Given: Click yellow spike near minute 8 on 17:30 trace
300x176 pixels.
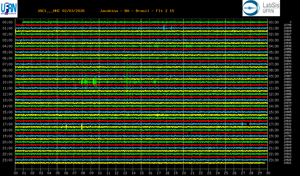Looking at the screenshot, I should pos(82,127).
